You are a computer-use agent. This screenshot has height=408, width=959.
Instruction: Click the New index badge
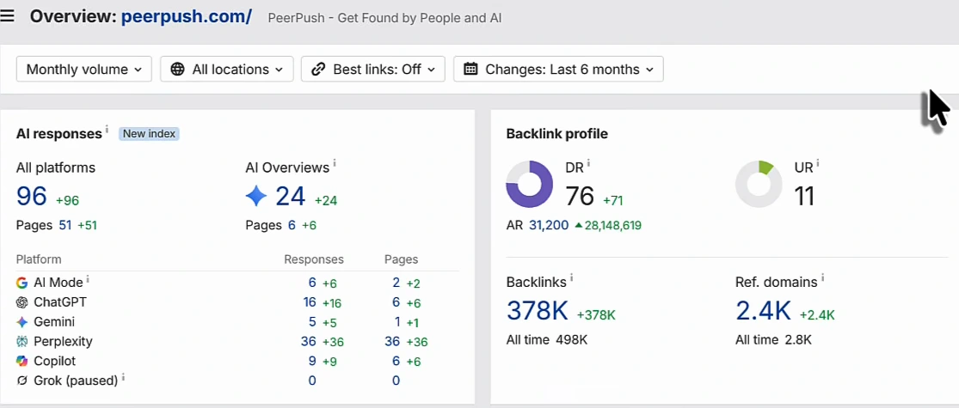click(x=149, y=134)
